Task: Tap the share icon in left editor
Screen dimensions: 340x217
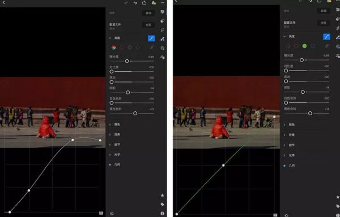Action: [x=144, y=3]
